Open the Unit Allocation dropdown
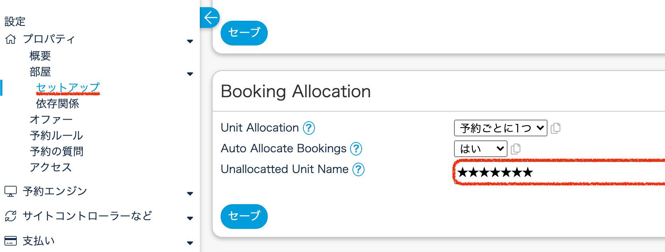 click(500, 128)
